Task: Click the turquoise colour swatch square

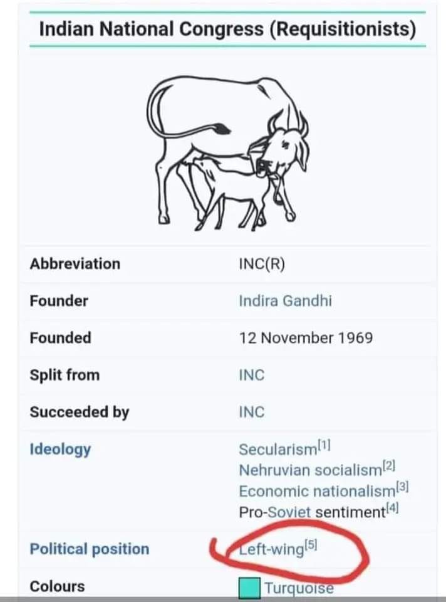Action: point(249,588)
